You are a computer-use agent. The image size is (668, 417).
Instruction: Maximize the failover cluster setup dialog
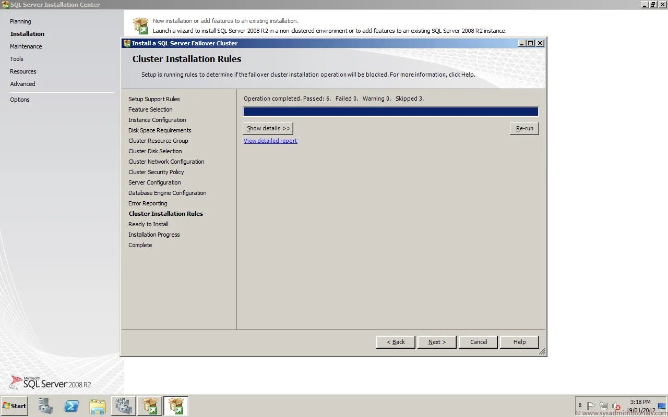(x=531, y=43)
